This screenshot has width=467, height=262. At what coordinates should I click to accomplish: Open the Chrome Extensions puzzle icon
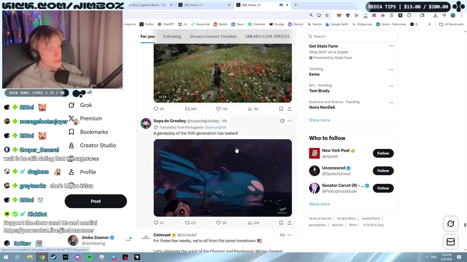[409, 15]
